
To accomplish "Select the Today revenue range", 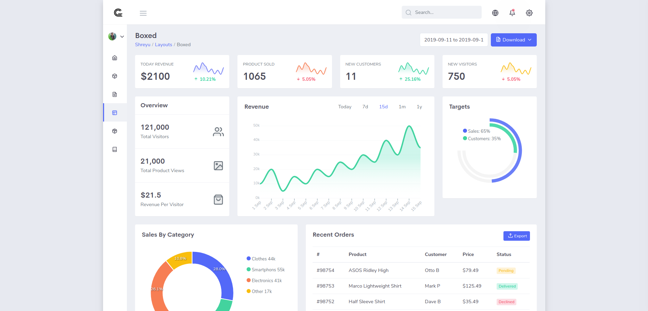I will (345, 107).
